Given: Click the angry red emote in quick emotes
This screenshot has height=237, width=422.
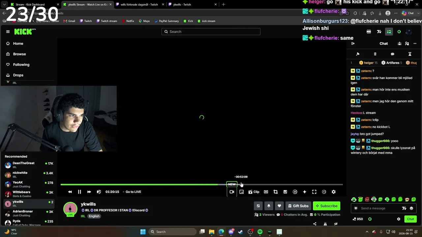Looking at the screenshot, I should click(367, 199).
